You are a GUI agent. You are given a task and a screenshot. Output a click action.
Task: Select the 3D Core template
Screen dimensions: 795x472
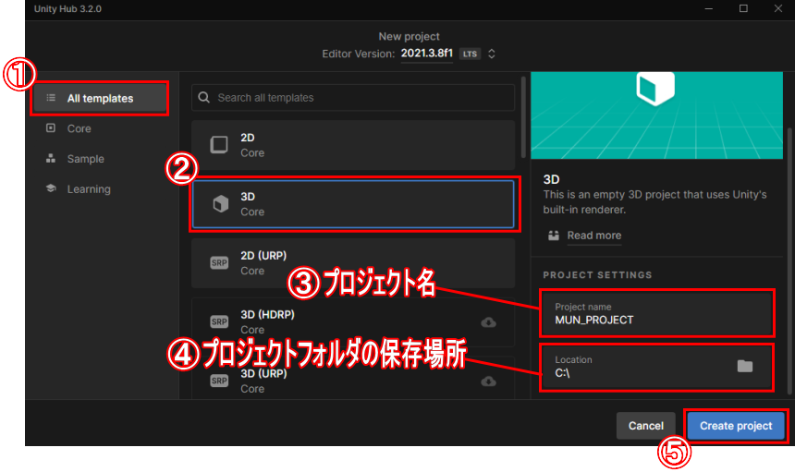pos(353,204)
